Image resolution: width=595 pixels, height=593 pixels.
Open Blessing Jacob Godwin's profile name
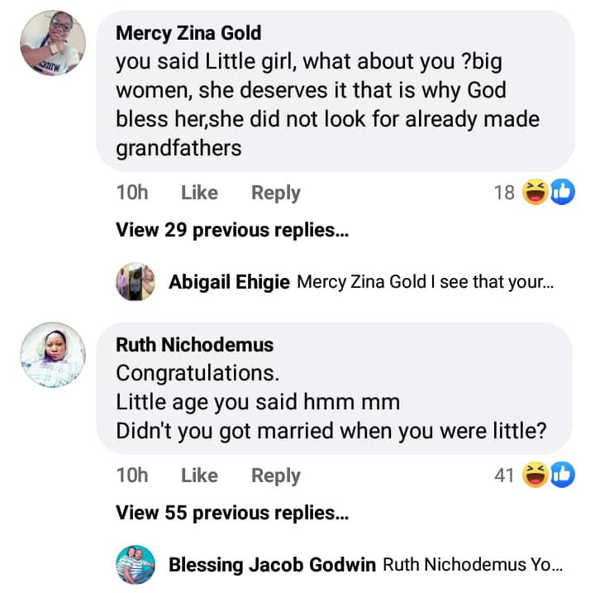tap(273, 566)
